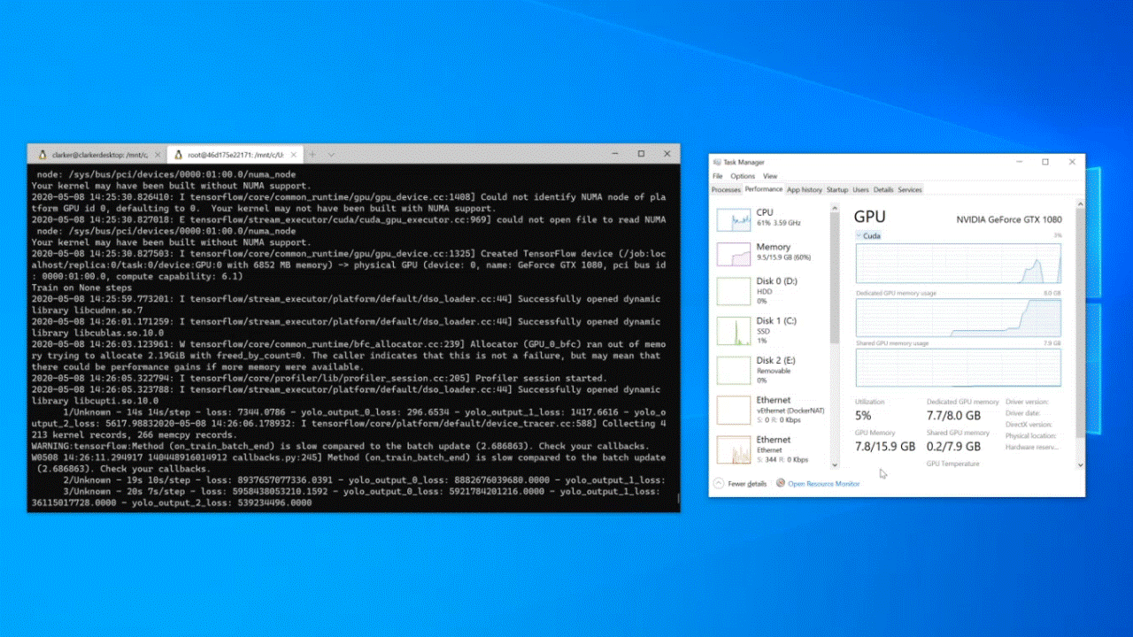Viewport: 1133px width, 637px height.
Task: View the vEthernet (DockerNAT) graph
Action: click(x=733, y=409)
